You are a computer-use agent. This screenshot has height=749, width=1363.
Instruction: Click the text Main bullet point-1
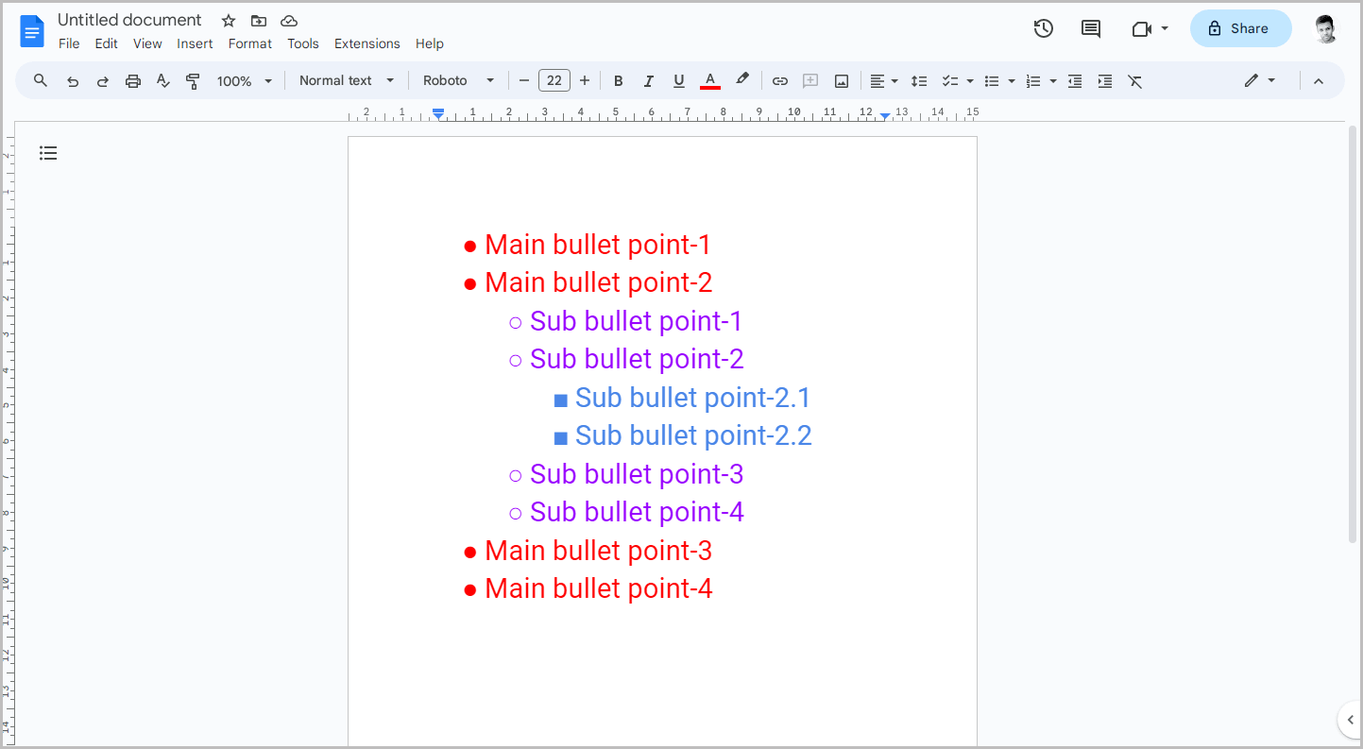coord(597,245)
